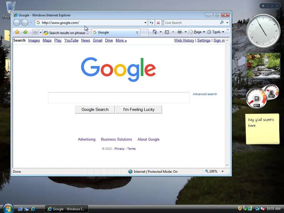Viewport: 284px width, 213px height.
Task: Launch Internet Explorer from Quick Launch
Action: pyautogui.click(x=33, y=209)
